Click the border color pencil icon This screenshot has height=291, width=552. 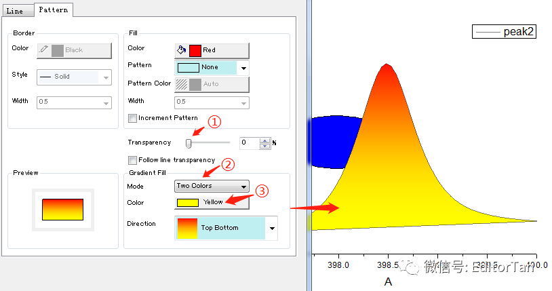point(43,50)
